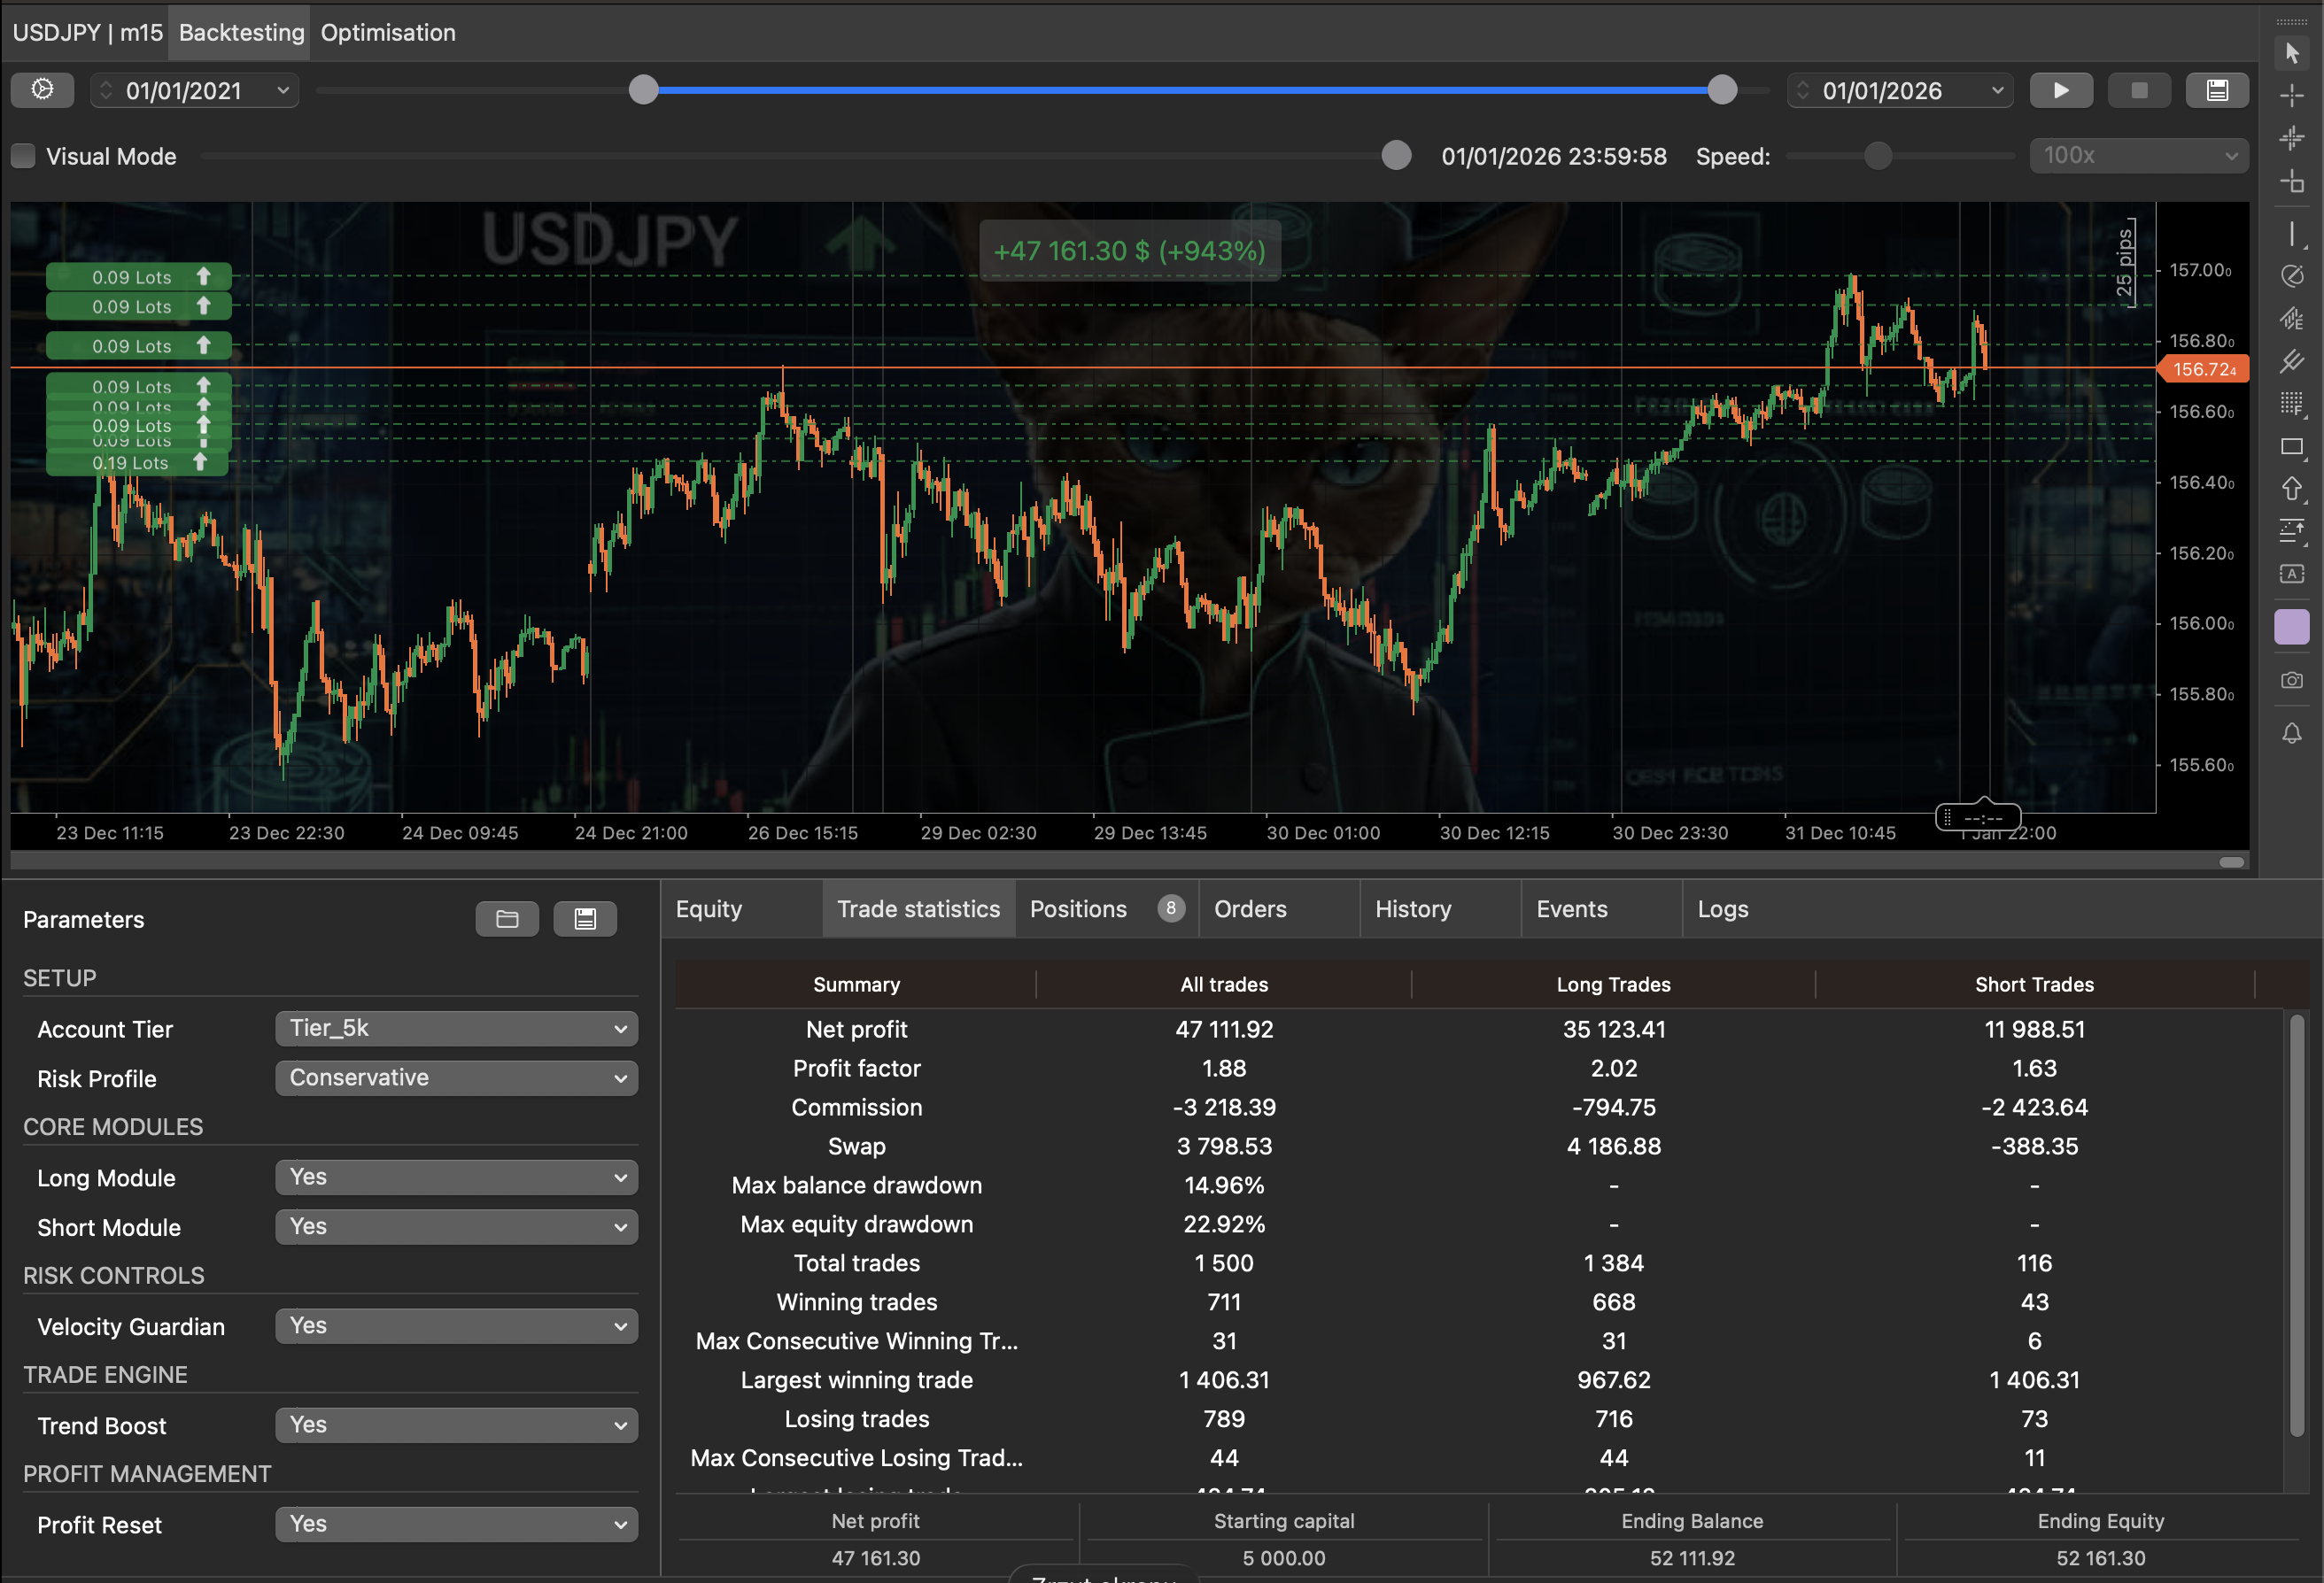Open the Optimisation view
The image size is (2324, 1583).
[x=388, y=32]
